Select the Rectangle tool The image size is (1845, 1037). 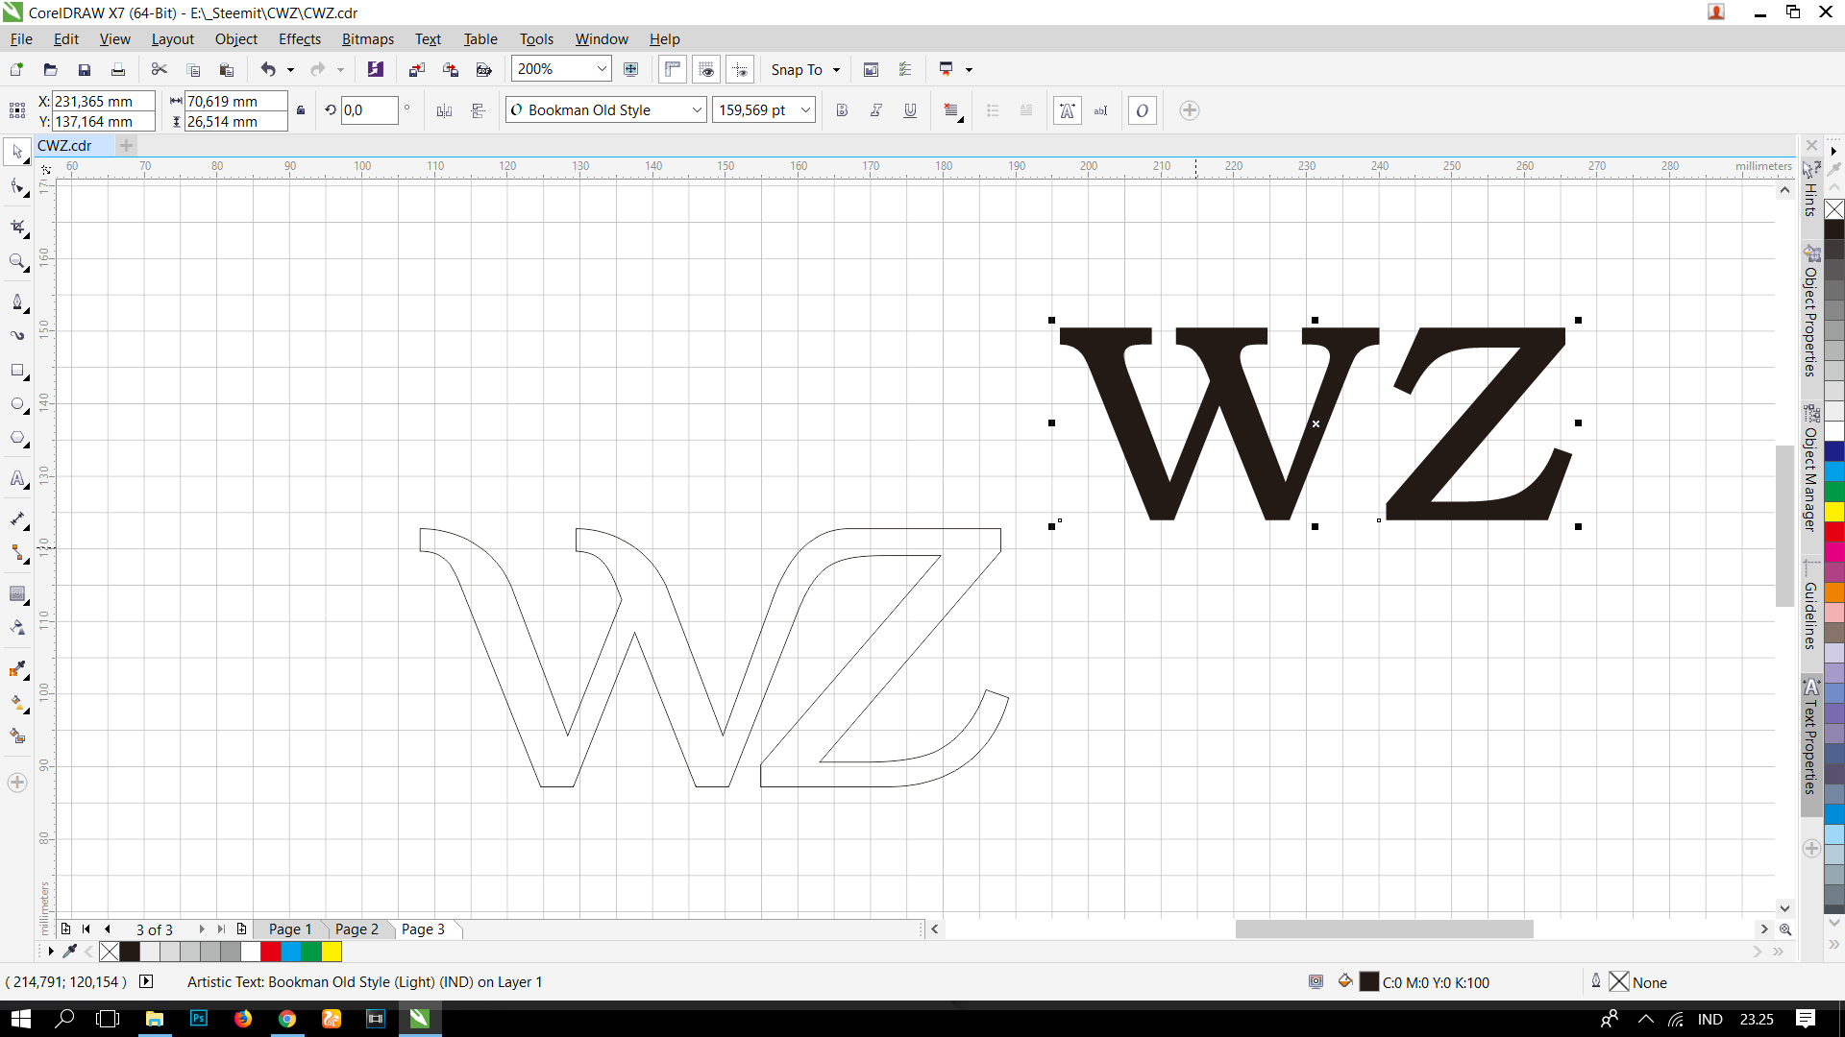(x=17, y=372)
